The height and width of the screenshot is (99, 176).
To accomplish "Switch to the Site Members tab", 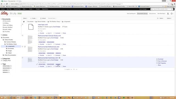I will coord(161,13).
